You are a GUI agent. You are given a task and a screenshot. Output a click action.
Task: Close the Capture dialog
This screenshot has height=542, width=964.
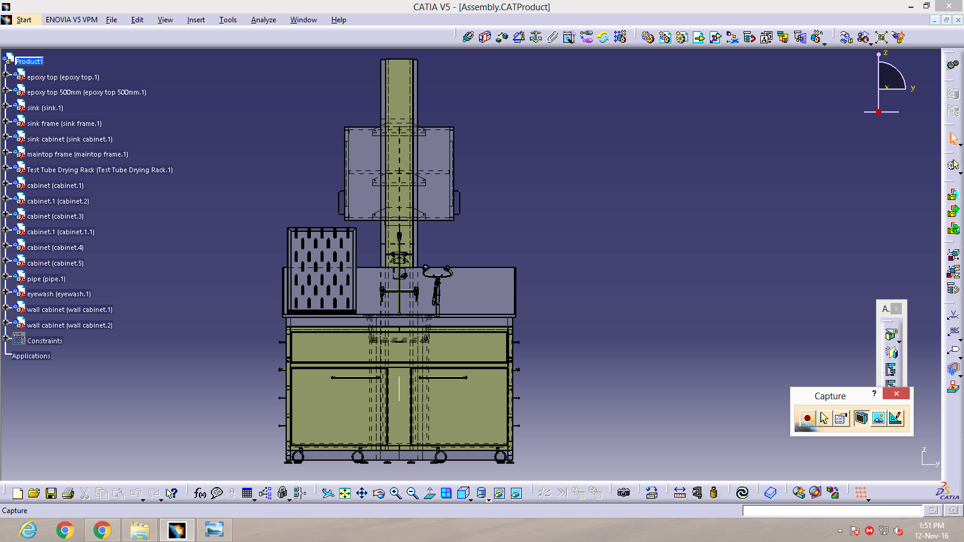(x=896, y=394)
